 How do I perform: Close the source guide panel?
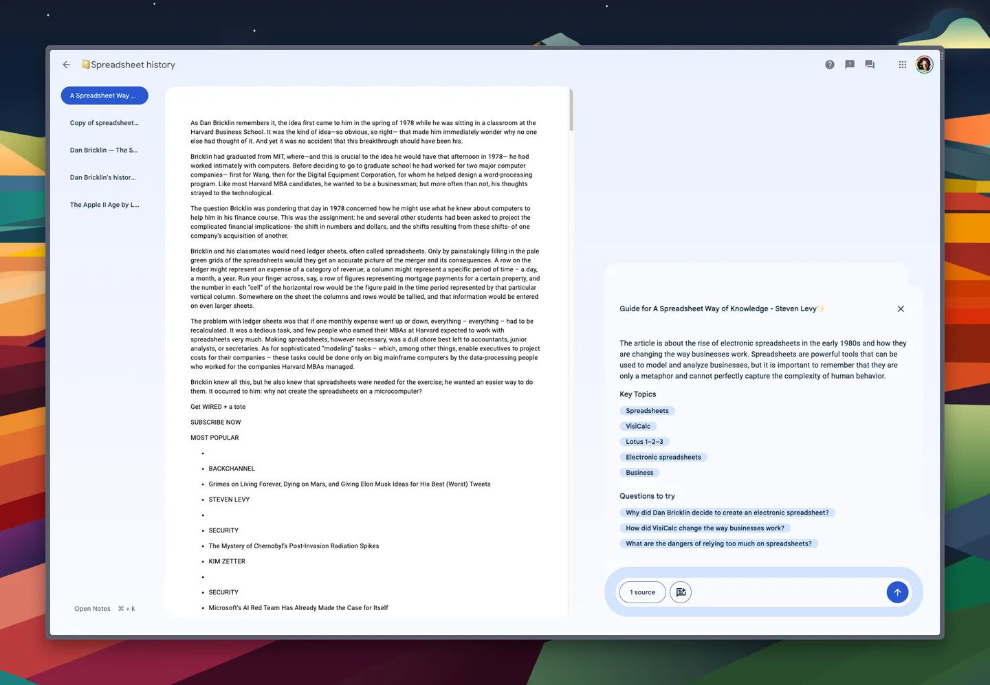(x=901, y=309)
